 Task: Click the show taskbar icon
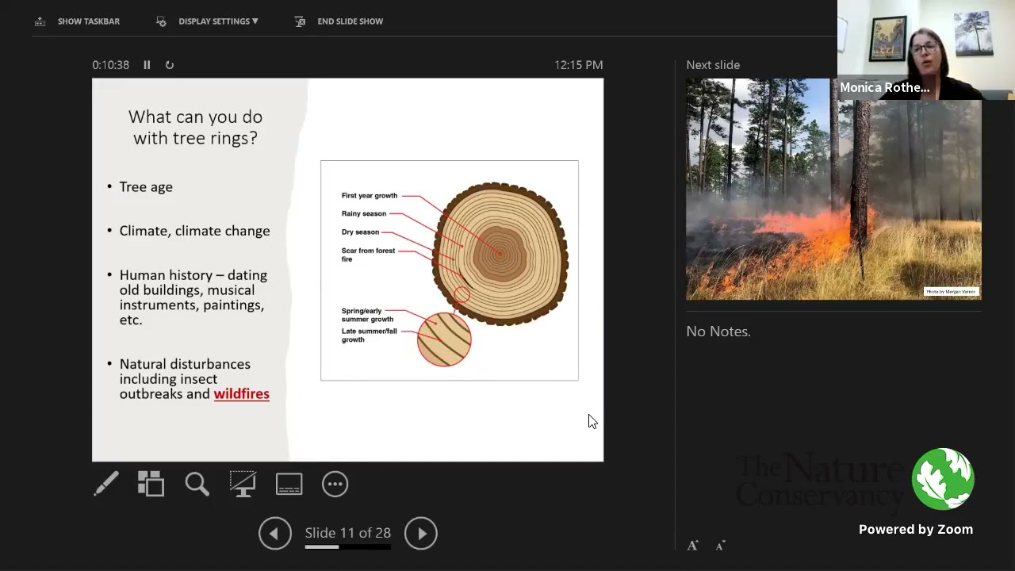[x=40, y=21]
